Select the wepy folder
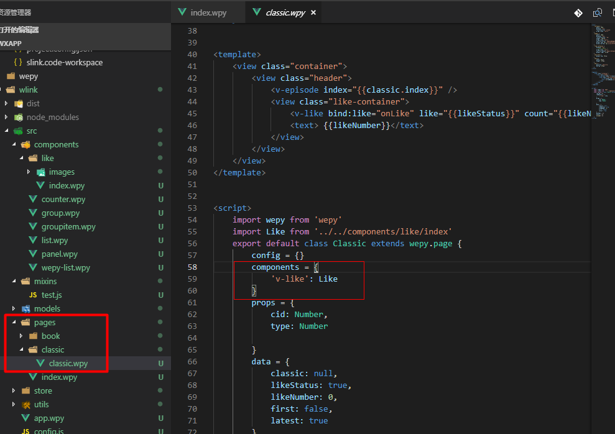The image size is (615, 434). (x=28, y=76)
